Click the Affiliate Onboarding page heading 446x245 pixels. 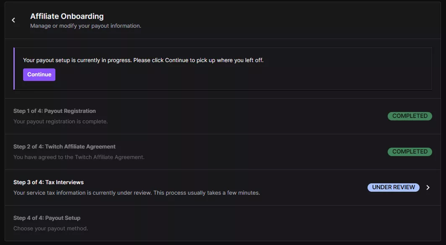(67, 16)
